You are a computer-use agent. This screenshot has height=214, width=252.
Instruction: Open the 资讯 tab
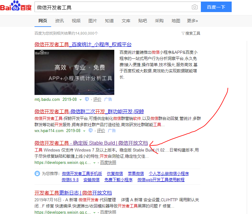coord(59,21)
